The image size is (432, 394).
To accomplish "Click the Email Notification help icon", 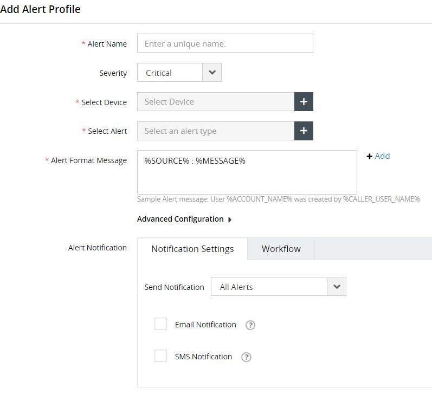I will pyautogui.click(x=250, y=325).
